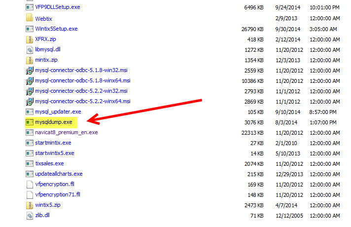Open the libmysql.dll link
The width and height of the screenshot is (351, 227).
48,49
